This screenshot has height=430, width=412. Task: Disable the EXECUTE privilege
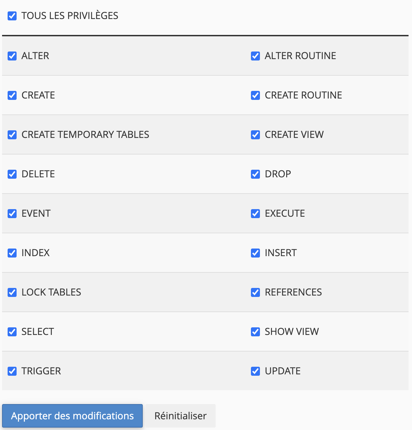pyautogui.click(x=255, y=214)
